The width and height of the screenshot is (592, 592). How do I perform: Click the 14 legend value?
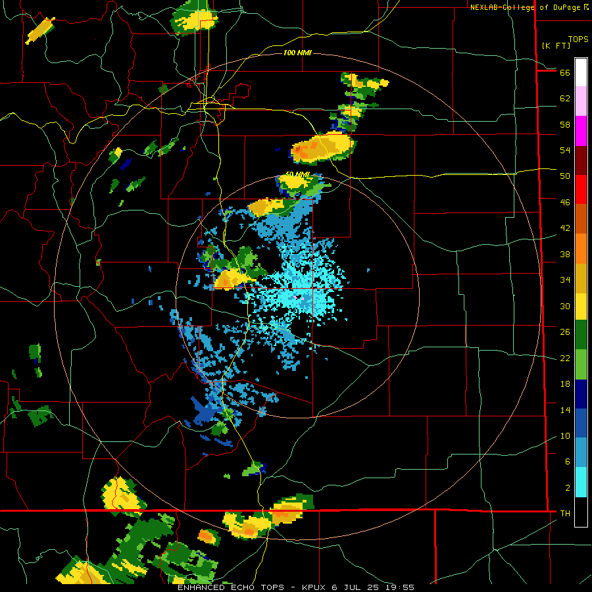565,410
